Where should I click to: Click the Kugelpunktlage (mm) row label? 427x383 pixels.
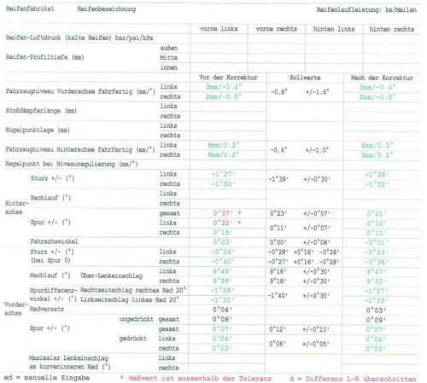38,130
